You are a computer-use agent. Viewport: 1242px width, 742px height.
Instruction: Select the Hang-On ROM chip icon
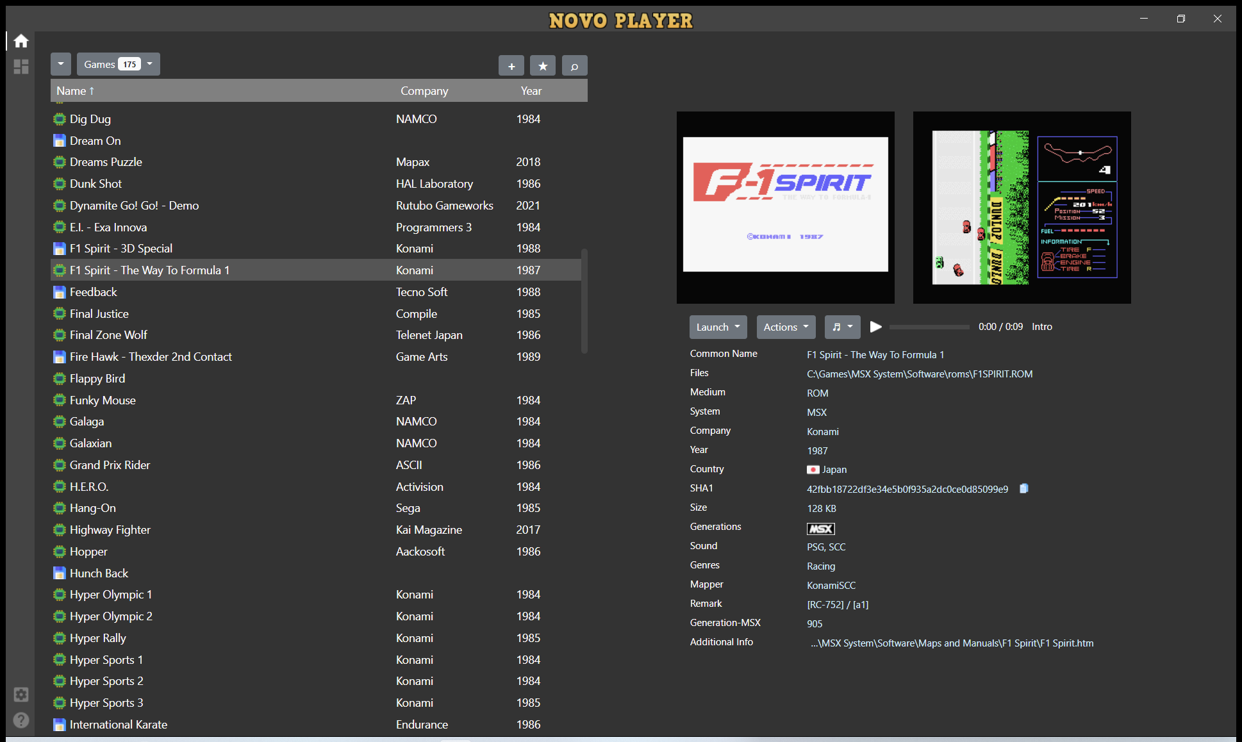[x=60, y=508]
